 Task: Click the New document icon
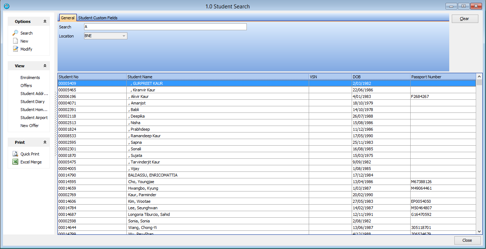(15, 41)
